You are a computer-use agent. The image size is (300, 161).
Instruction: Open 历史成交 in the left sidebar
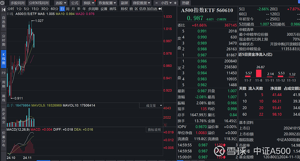pos(3,116)
